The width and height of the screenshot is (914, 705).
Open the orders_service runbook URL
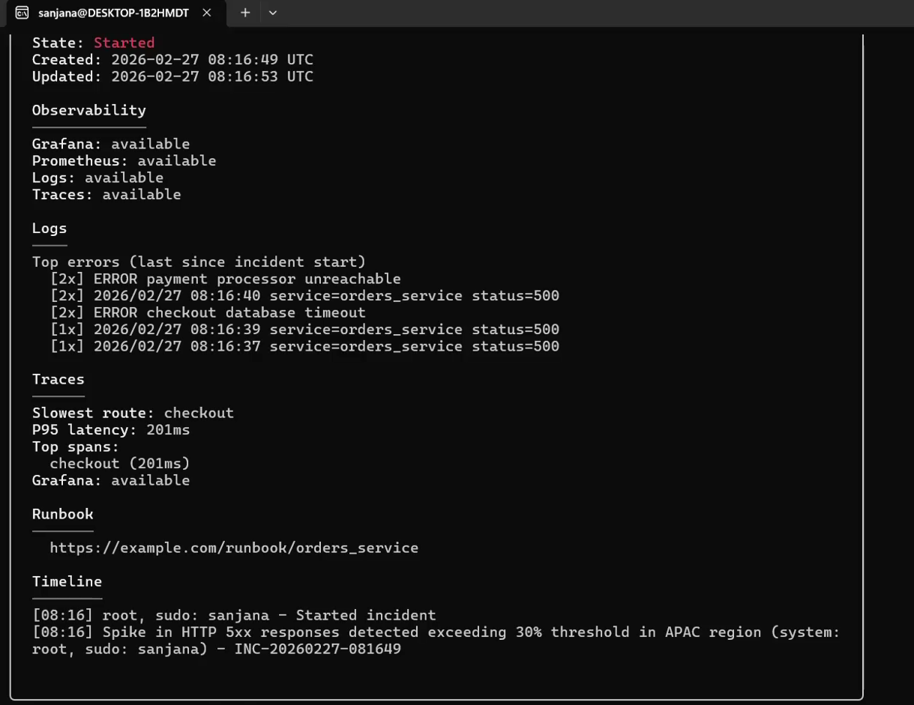[x=234, y=548]
